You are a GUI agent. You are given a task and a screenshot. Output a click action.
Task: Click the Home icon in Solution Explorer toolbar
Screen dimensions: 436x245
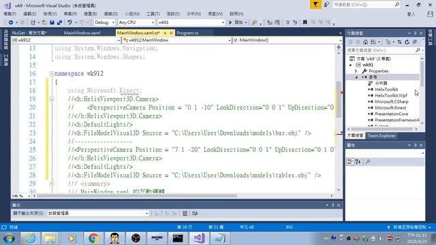(365, 42)
